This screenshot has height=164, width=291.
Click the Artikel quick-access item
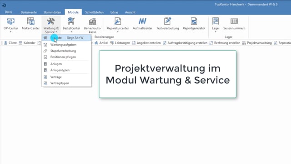click(101, 43)
